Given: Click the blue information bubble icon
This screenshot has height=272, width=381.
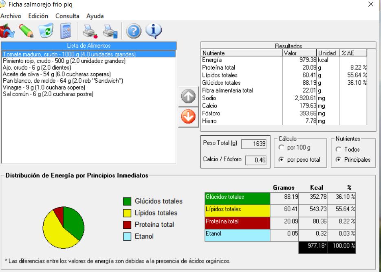Looking at the screenshot, I should click(x=154, y=31).
